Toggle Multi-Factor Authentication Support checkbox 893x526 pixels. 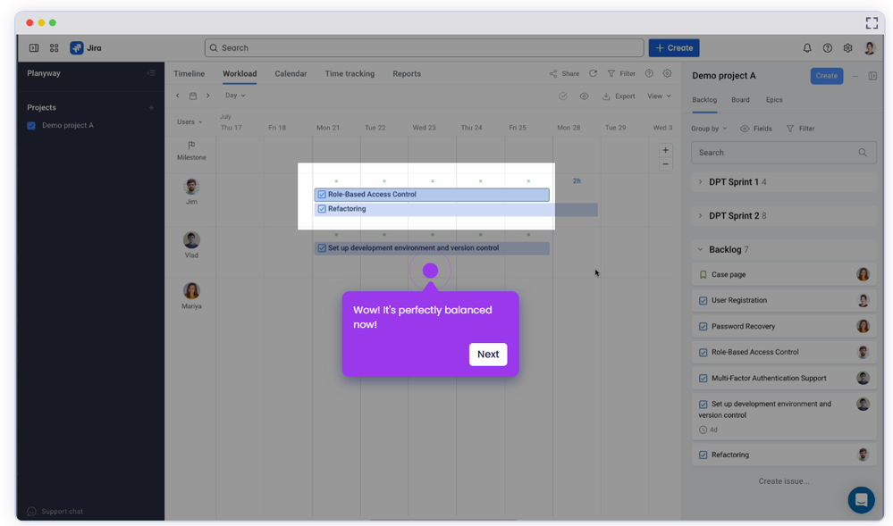[703, 379]
